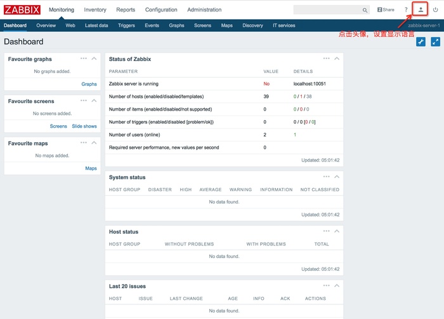
Task: Click 'Number of users (online)' row text
Action: click(134, 135)
